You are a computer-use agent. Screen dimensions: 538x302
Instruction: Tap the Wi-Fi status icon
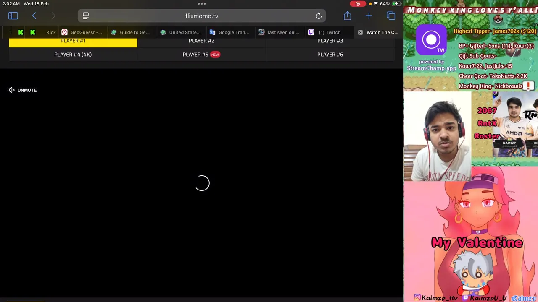pos(375,4)
